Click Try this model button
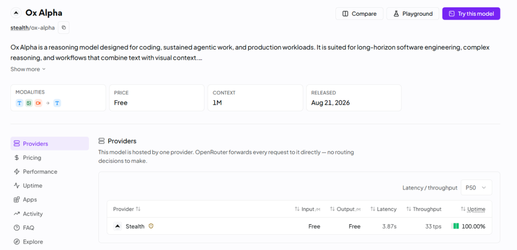517x250 pixels. pyautogui.click(x=471, y=13)
